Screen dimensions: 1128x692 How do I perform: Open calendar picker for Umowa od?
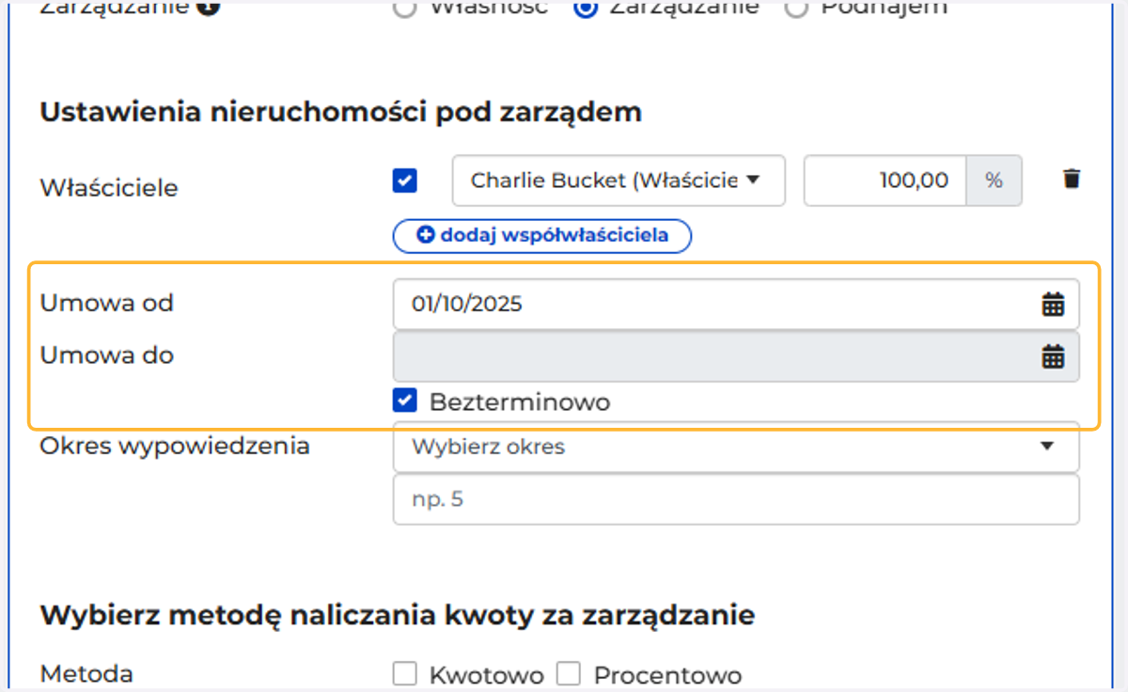click(x=1053, y=304)
